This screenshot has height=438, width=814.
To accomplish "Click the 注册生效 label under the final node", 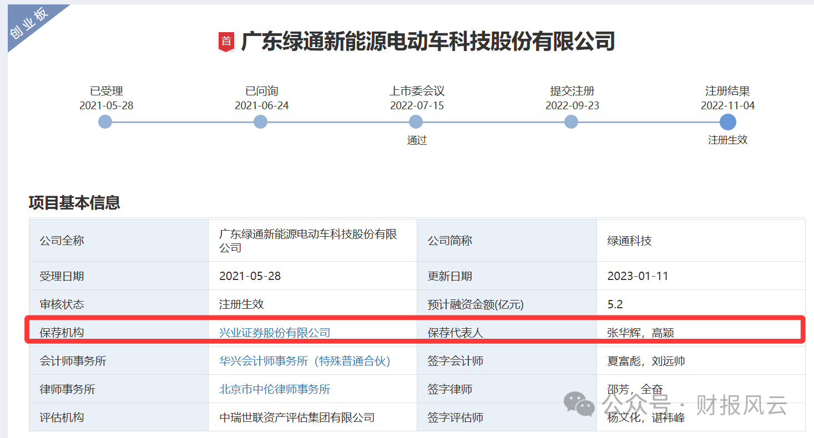I will click(727, 140).
